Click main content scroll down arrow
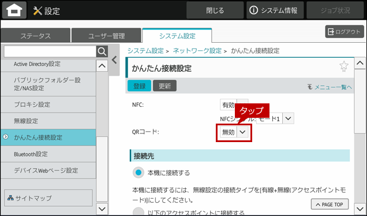 click(360, 208)
